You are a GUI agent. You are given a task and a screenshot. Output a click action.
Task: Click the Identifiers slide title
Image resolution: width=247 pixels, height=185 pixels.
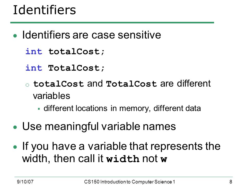coord(45,10)
